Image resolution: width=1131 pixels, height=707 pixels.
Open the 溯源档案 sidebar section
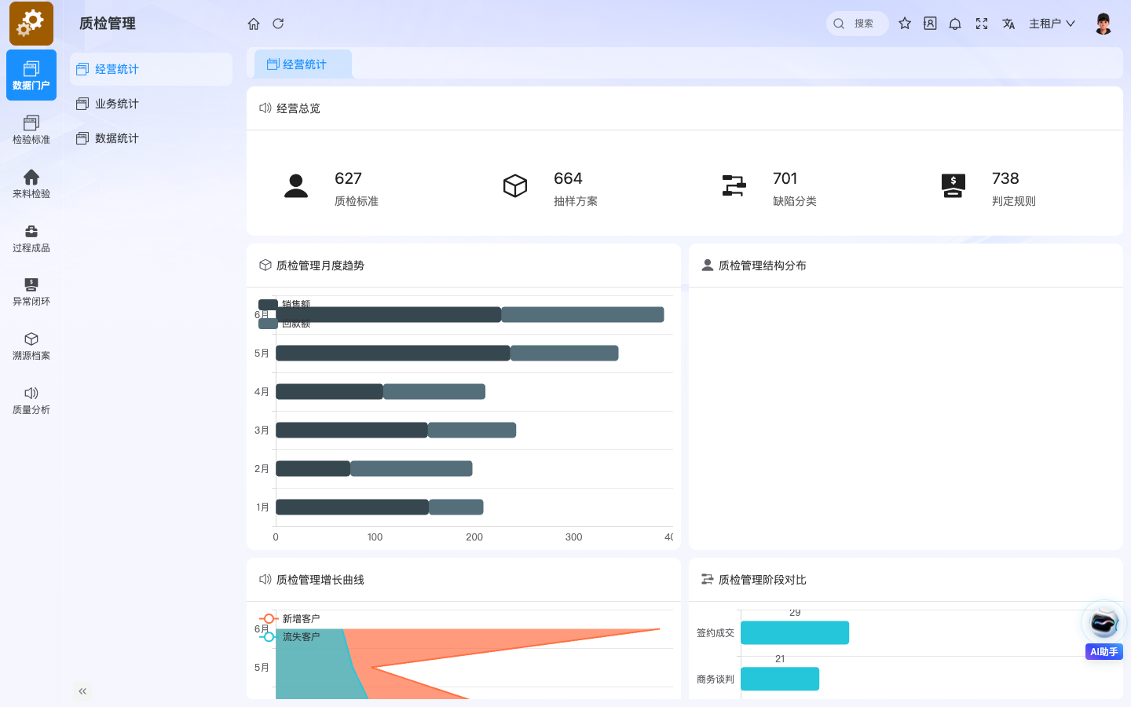pos(31,346)
